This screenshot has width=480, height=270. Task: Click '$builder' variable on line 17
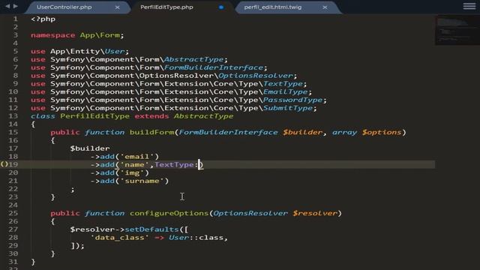pyautogui.click(x=90, y=148)
